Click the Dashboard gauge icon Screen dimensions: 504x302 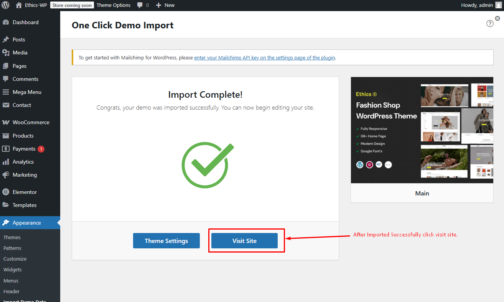click(6, 22)
